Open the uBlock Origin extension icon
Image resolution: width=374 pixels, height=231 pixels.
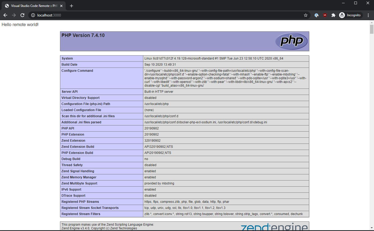click(x=325, y=15)
